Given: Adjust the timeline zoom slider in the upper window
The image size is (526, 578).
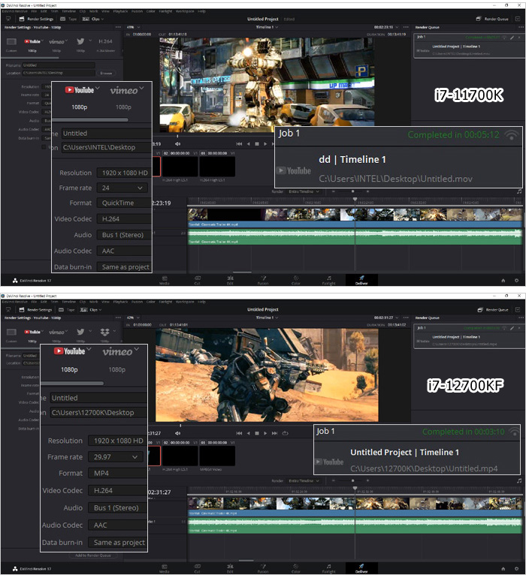Looking at the screenshot, I should [353, 191].
